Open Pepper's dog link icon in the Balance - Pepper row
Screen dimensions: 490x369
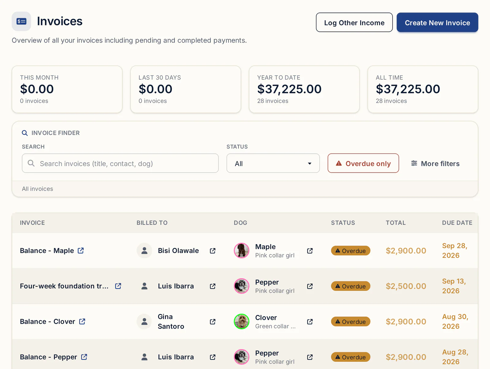tap(310, 357)
